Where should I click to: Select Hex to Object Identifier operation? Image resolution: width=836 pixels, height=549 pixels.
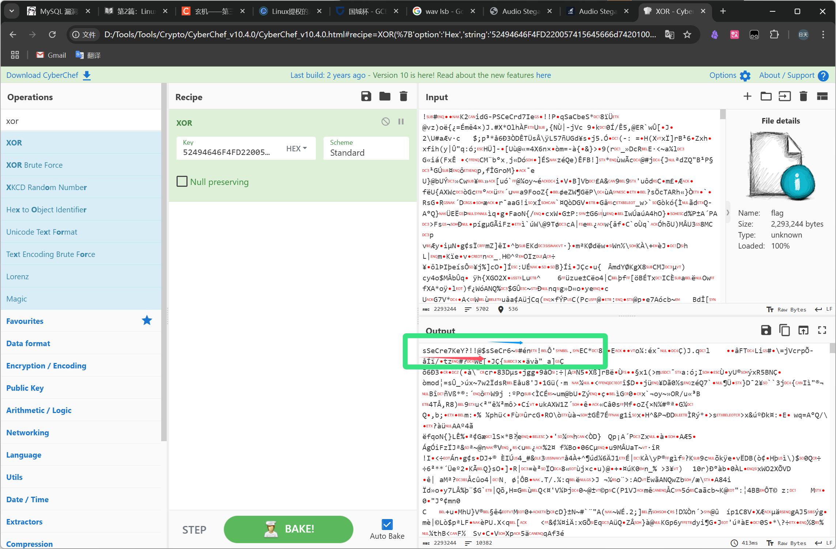tap(81, 209)
